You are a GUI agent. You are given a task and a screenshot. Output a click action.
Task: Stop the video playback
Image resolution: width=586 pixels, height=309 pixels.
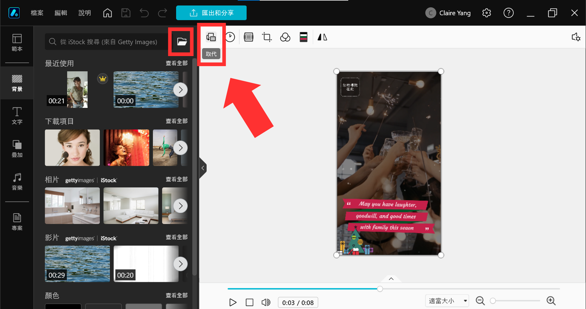249,302
